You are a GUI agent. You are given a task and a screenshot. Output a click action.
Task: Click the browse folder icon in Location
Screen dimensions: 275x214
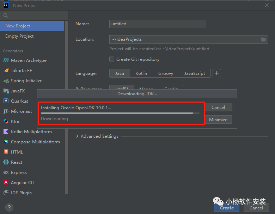tap(264, 39)
